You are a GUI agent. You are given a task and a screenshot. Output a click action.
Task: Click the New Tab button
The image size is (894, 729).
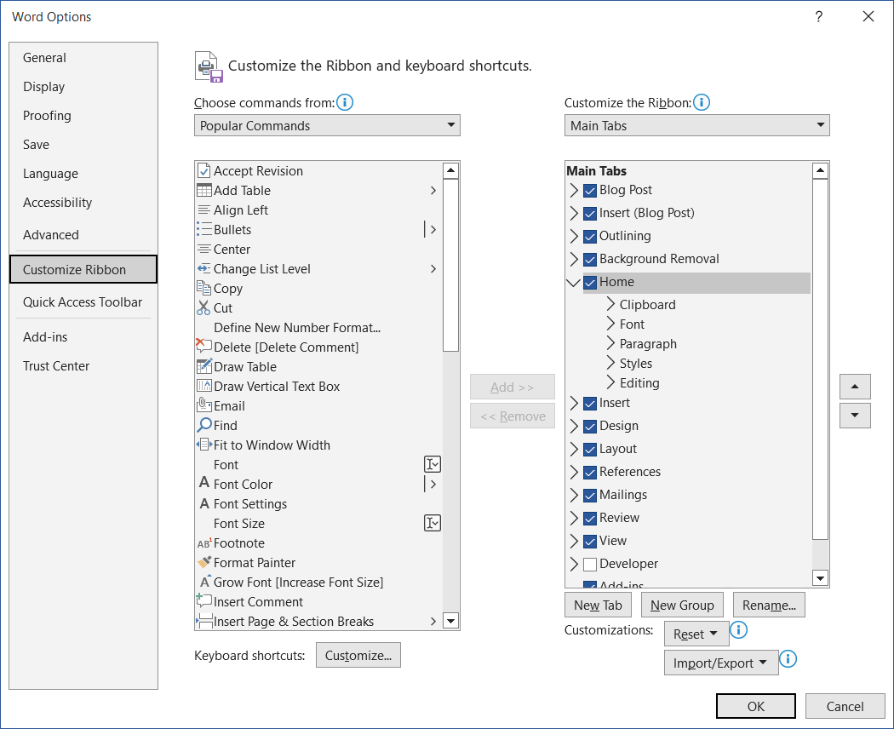click(598, 605)
